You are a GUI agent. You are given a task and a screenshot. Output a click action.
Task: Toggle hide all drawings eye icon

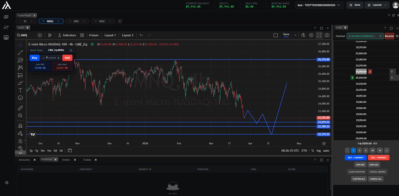pyautogui.click(x=20, y=148)
